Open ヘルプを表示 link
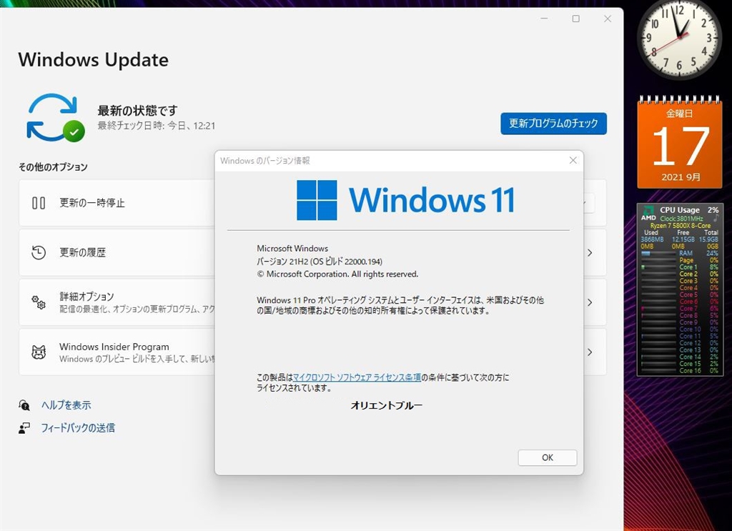 (x=66, y=405)
